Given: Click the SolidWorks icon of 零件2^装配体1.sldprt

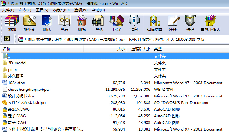Looking at the screenshot, I should click(5, 103).
